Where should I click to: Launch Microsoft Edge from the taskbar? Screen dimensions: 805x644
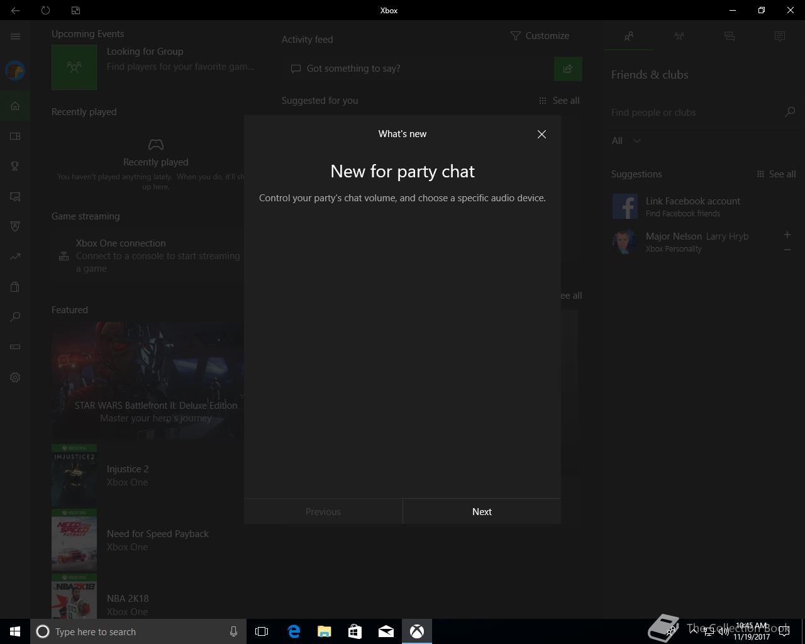(x=294, y=631)
